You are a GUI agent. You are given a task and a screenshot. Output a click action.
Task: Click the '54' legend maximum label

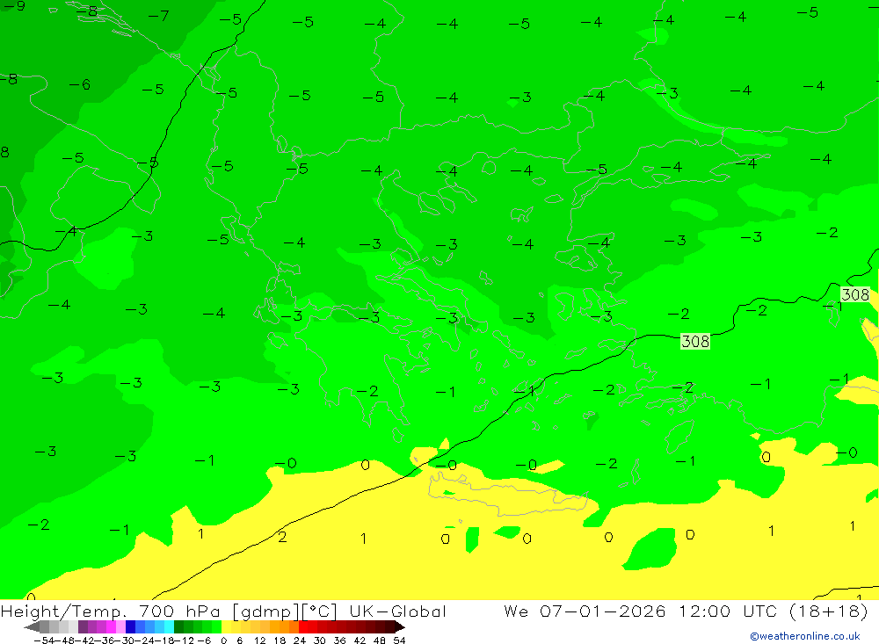pyautogui.click(x=399, y=640)
